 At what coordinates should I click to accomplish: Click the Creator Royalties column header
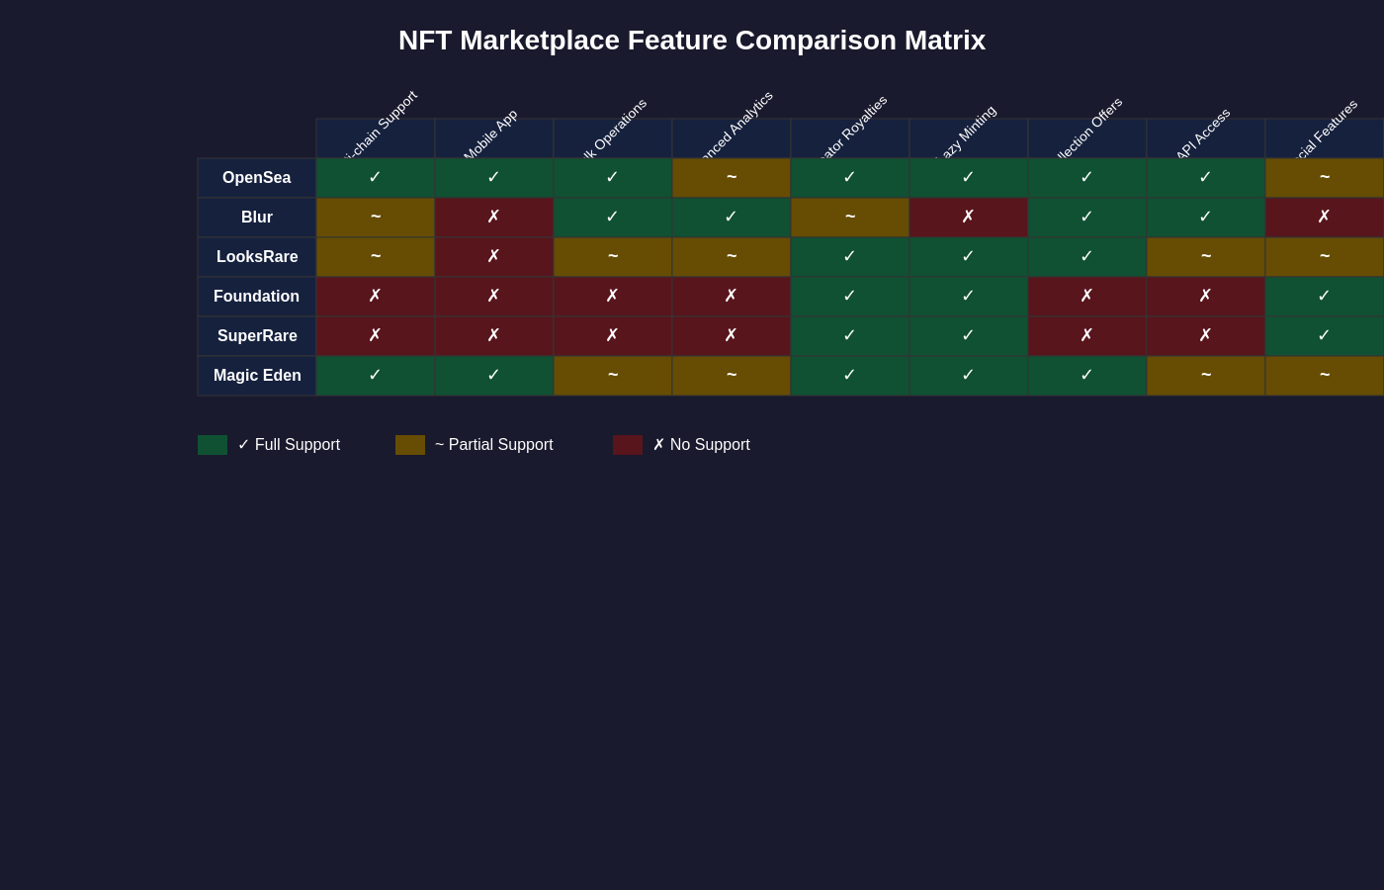click(x=850, y=138)
